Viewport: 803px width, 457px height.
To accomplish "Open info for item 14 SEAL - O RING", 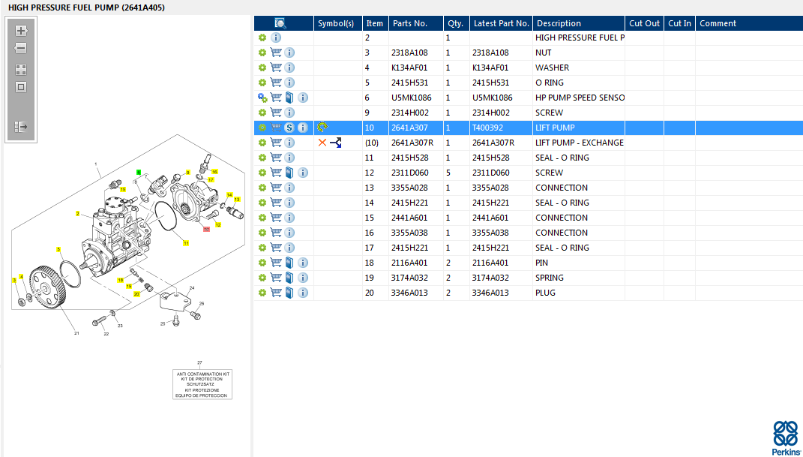I will point(289,203).
